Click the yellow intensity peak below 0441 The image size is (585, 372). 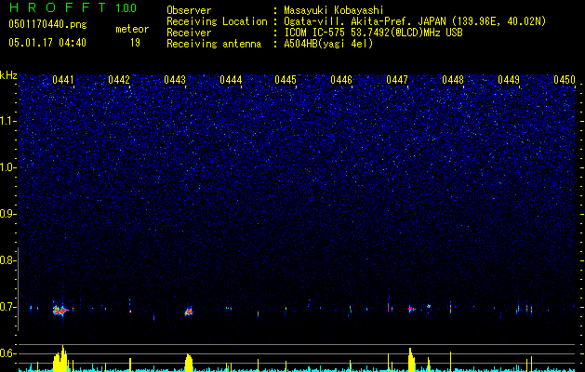pos(62,359)
